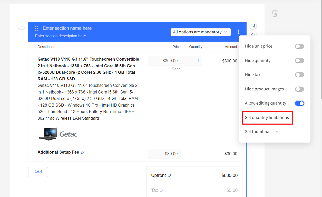
Task: Click the six-dot grip next to section name
Action: 37,28
